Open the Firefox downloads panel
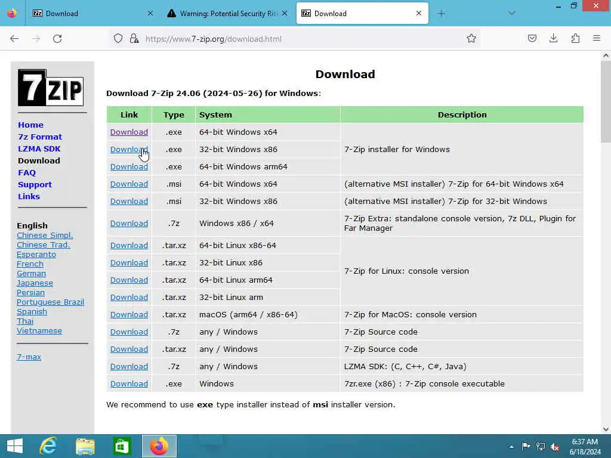Viewport: 611px width, 458px height. click(553, 38)
